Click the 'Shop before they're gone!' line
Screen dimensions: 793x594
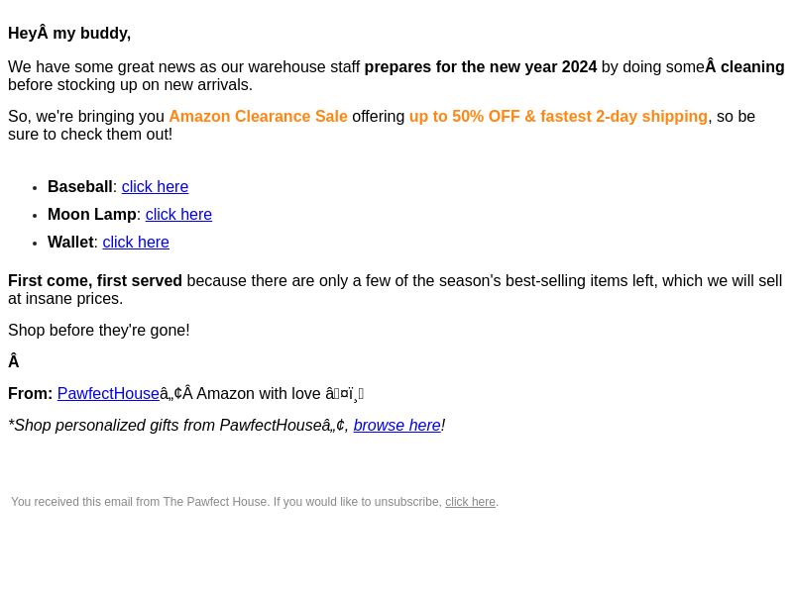click(x=98, y=331)
